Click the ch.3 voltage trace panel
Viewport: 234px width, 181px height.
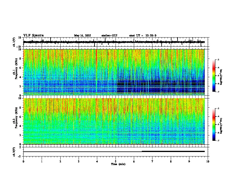[x=116, y=152]
